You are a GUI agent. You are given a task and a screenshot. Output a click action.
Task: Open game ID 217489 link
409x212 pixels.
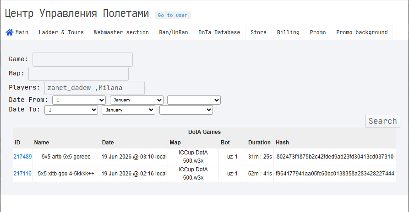22,157
